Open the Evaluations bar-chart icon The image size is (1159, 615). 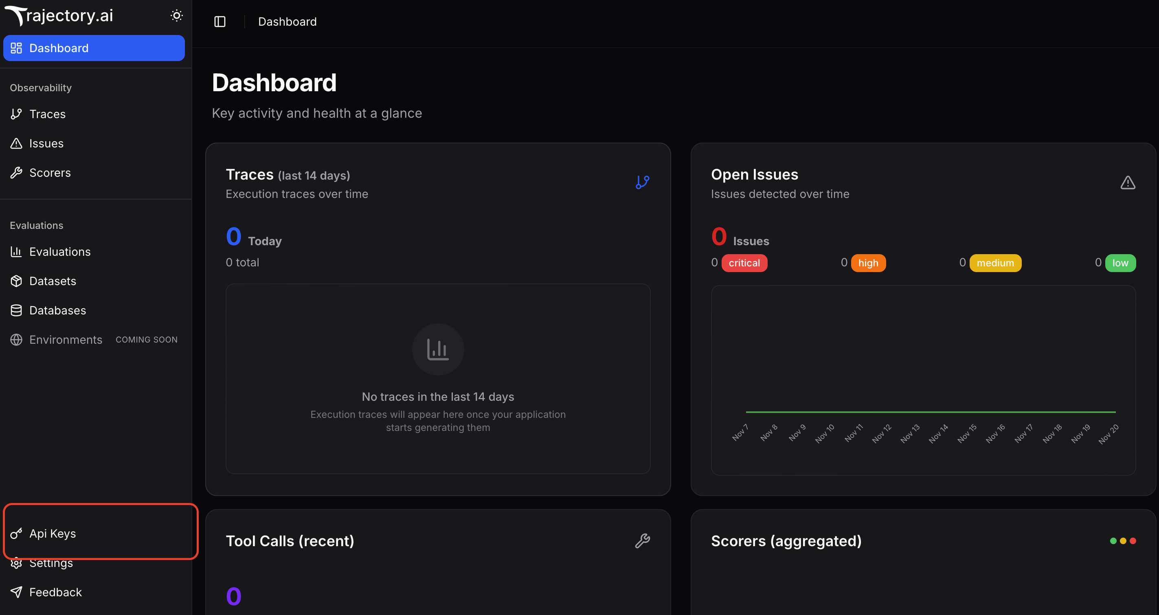tap(16, 251)
